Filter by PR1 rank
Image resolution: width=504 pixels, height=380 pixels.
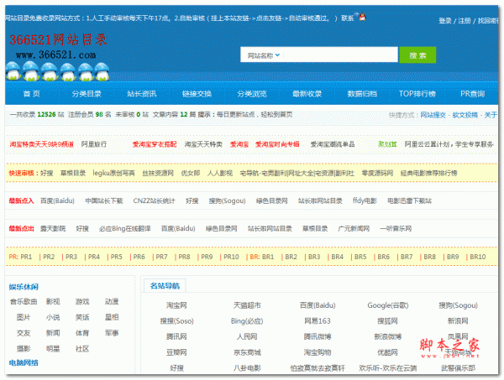pyautogui.click(x=26, y=257)
